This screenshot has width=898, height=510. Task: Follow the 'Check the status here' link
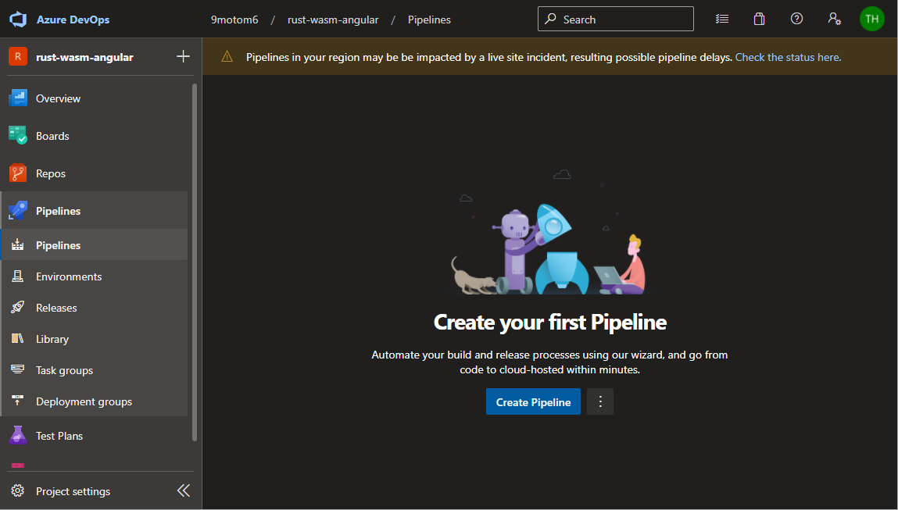pos(788,57)
